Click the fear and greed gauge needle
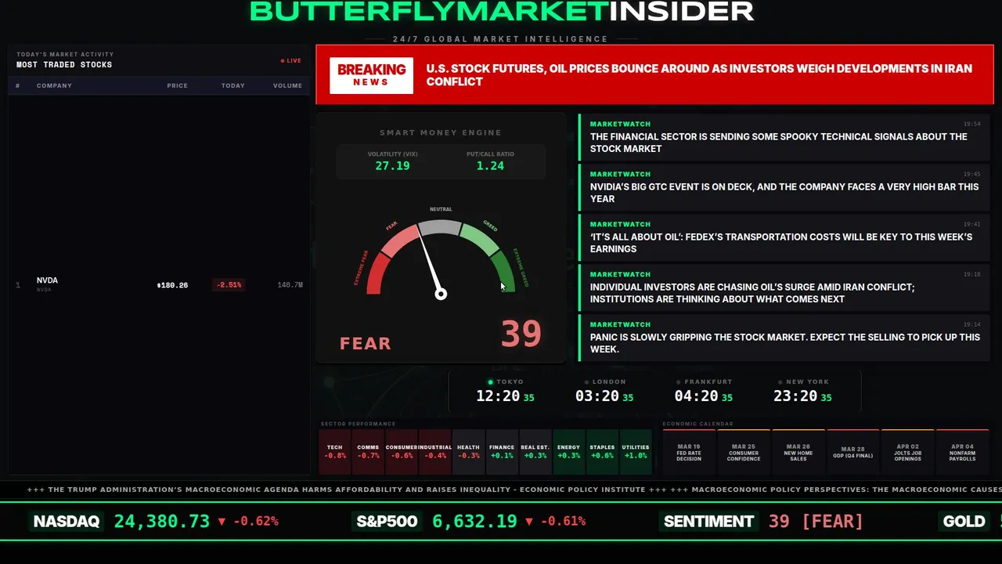The height and width of the screenshot is (564, 1002). click(x=431, y=264)
